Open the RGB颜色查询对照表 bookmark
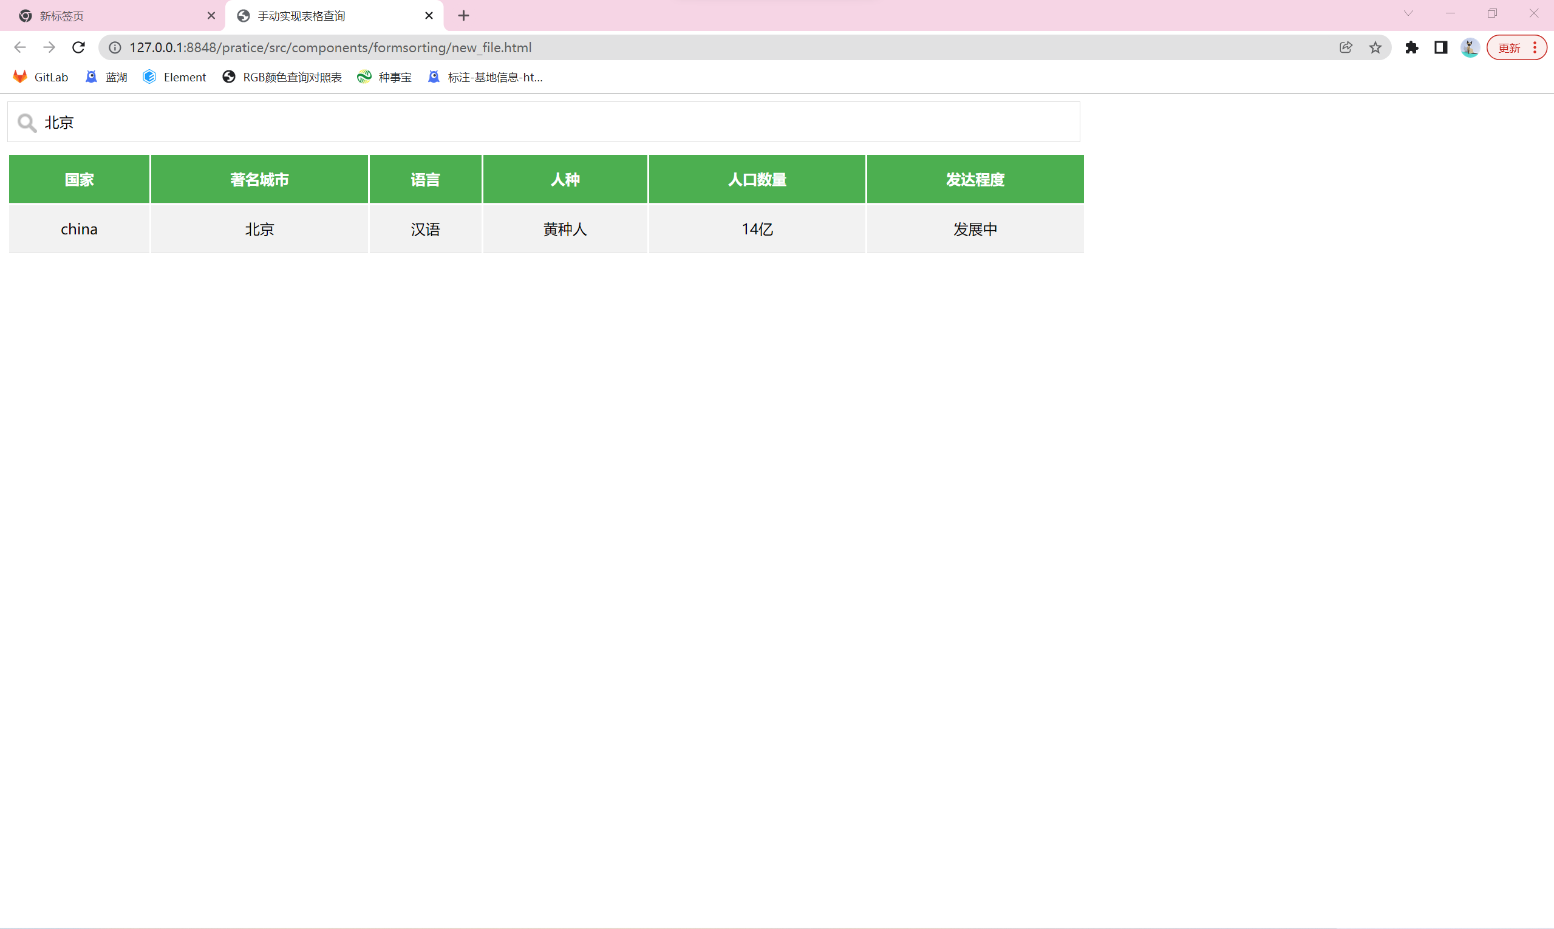Image resolution: width=1554 pixels, height=929 pixels. click(x=282, y=77)
